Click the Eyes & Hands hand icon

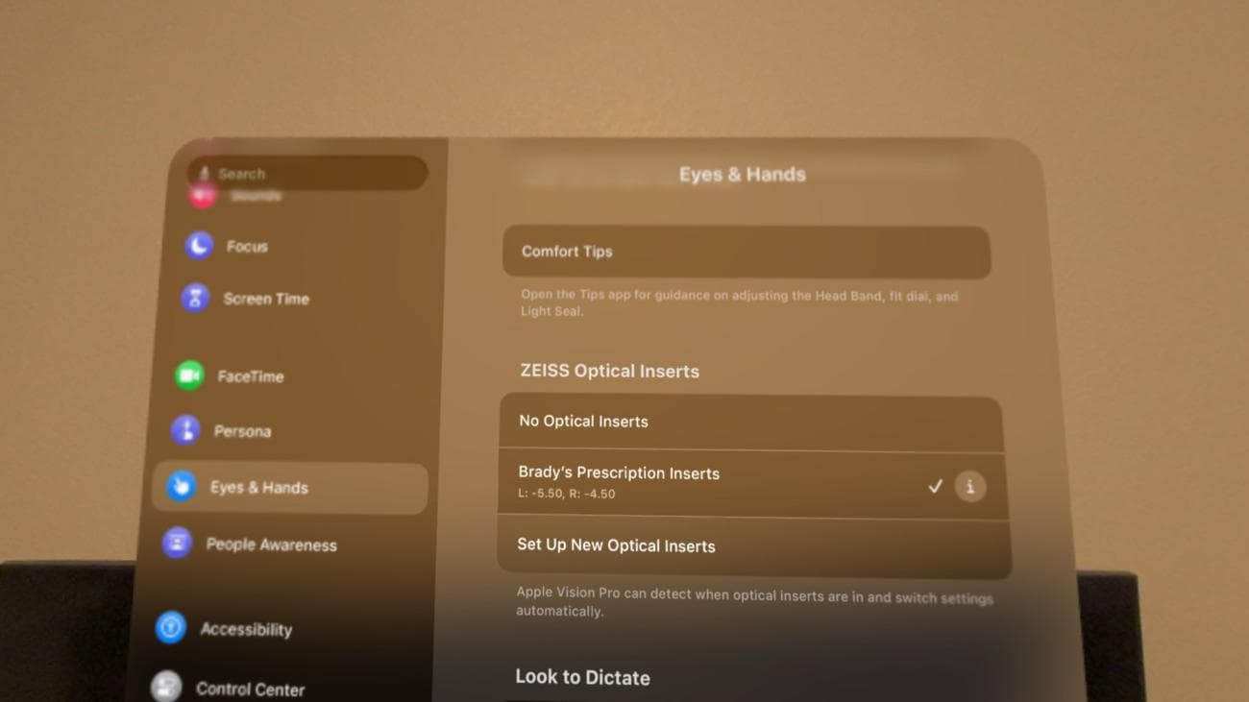coord(181,487)
